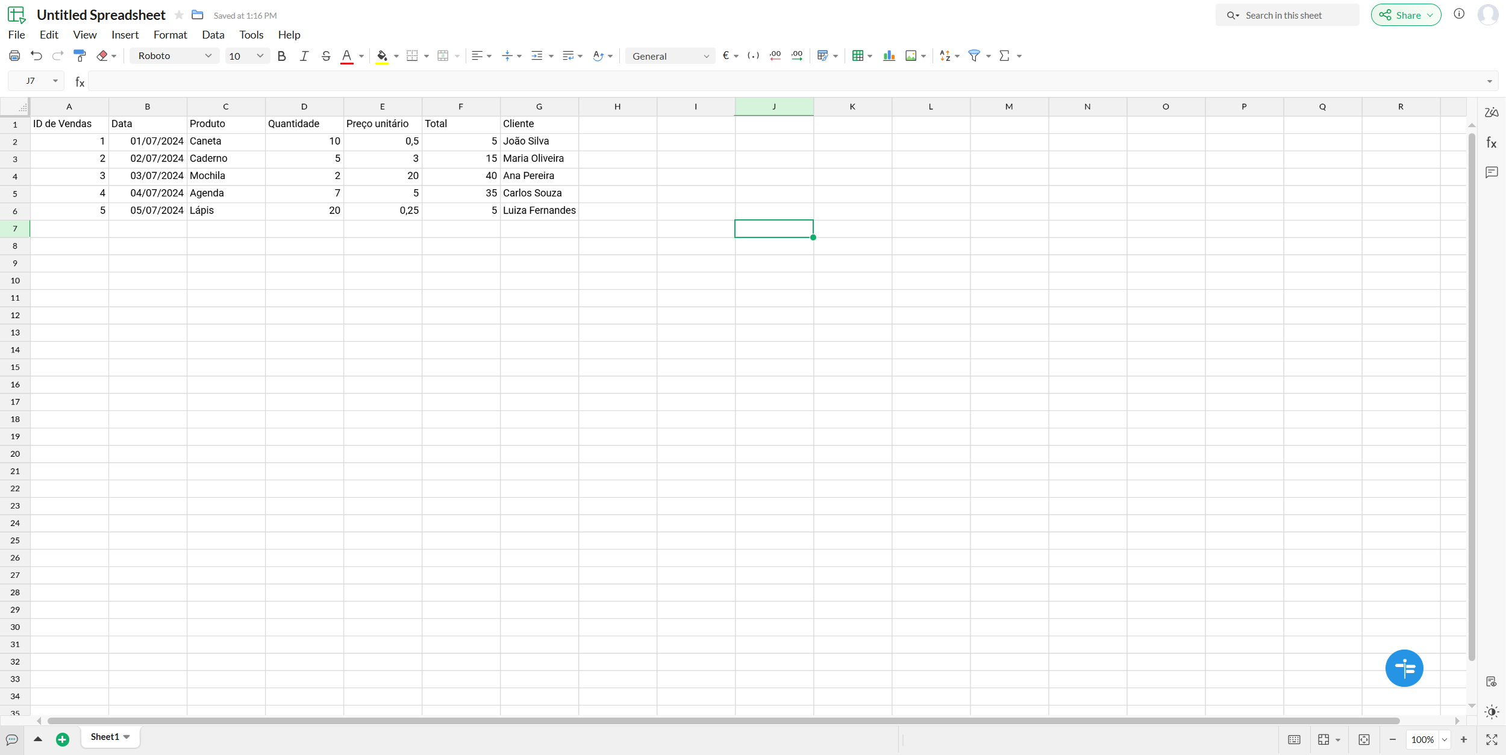The width and height of the screenshot is (1506, 755).
Task: Click the info icon near Share
Action: pyautogui.click(x=1459, y=14)
